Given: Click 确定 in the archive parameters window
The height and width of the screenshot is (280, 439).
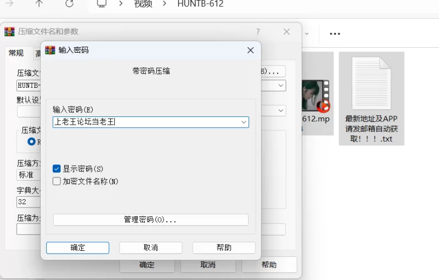Looking at the screenshot, I should (147, 265).
